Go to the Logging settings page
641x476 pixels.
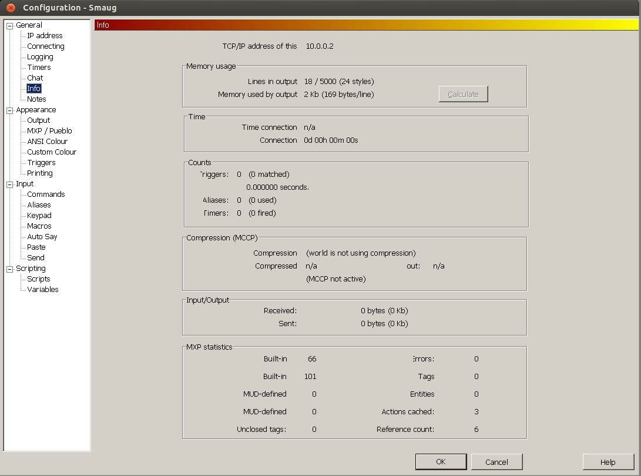point(40,57)
